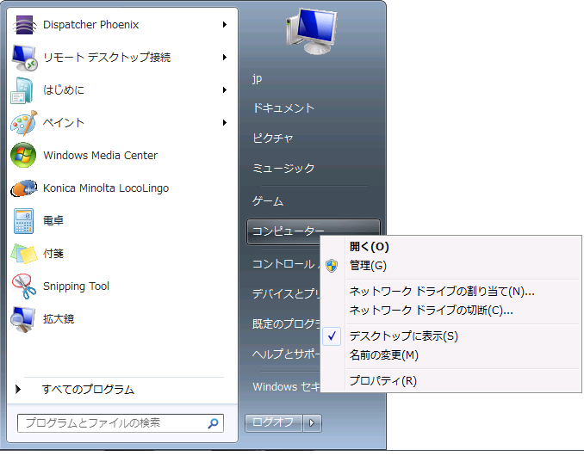Click the リモート デスクトップ接続 program name

point(107,58)
